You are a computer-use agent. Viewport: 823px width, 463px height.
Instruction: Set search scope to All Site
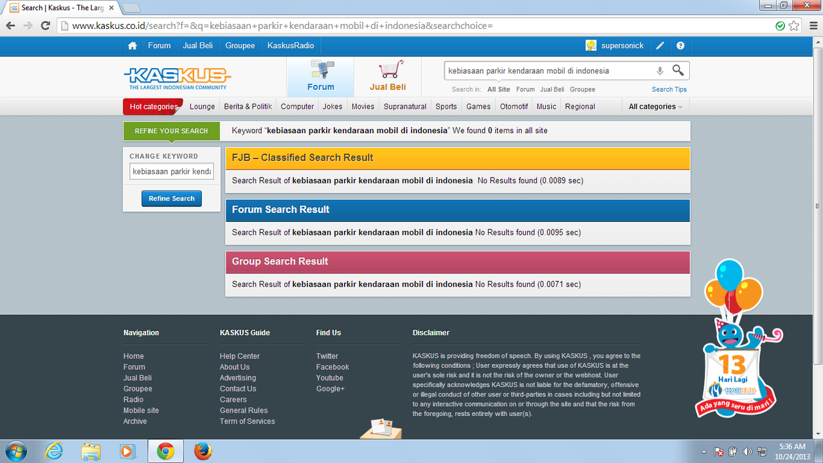[x=499, y=89]
